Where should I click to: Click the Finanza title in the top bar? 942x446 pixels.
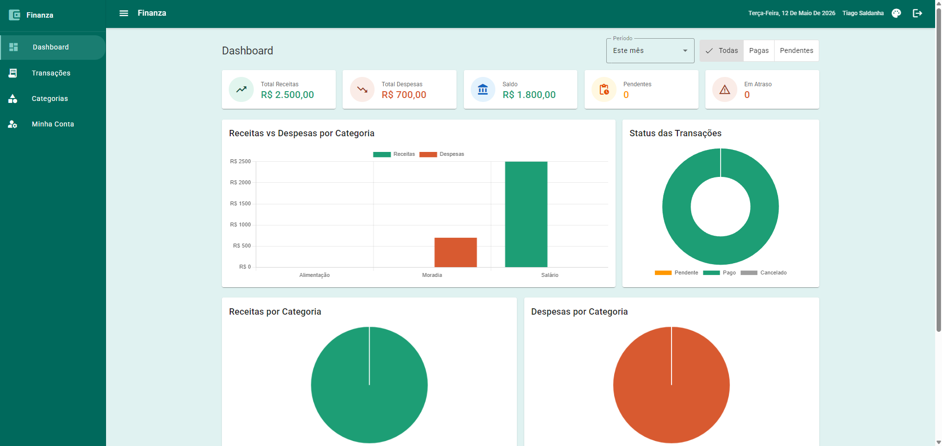click(152, 13)
